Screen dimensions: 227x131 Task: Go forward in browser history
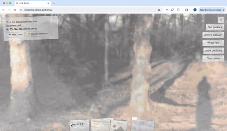click(9, 10)
